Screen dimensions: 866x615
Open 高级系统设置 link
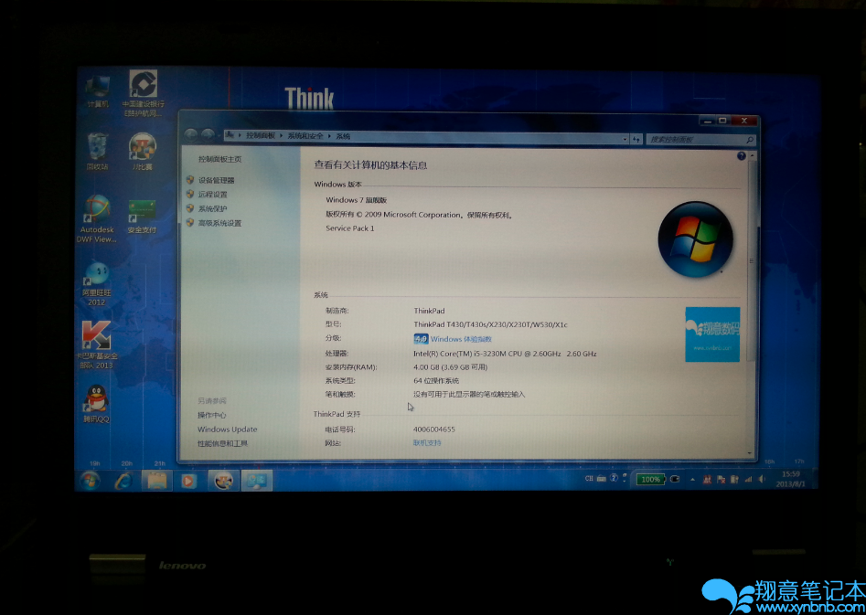click(x=219, y=223)
